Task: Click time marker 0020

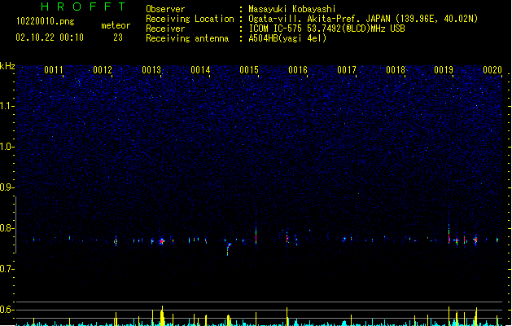Action: coord(492,70)
